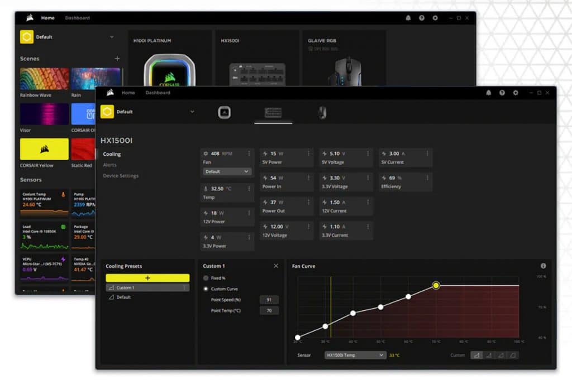The height and width of the screenshot is (384, 572).
Task: Select Alerts in HX1500i sidebar
Action: click(110, 165)
